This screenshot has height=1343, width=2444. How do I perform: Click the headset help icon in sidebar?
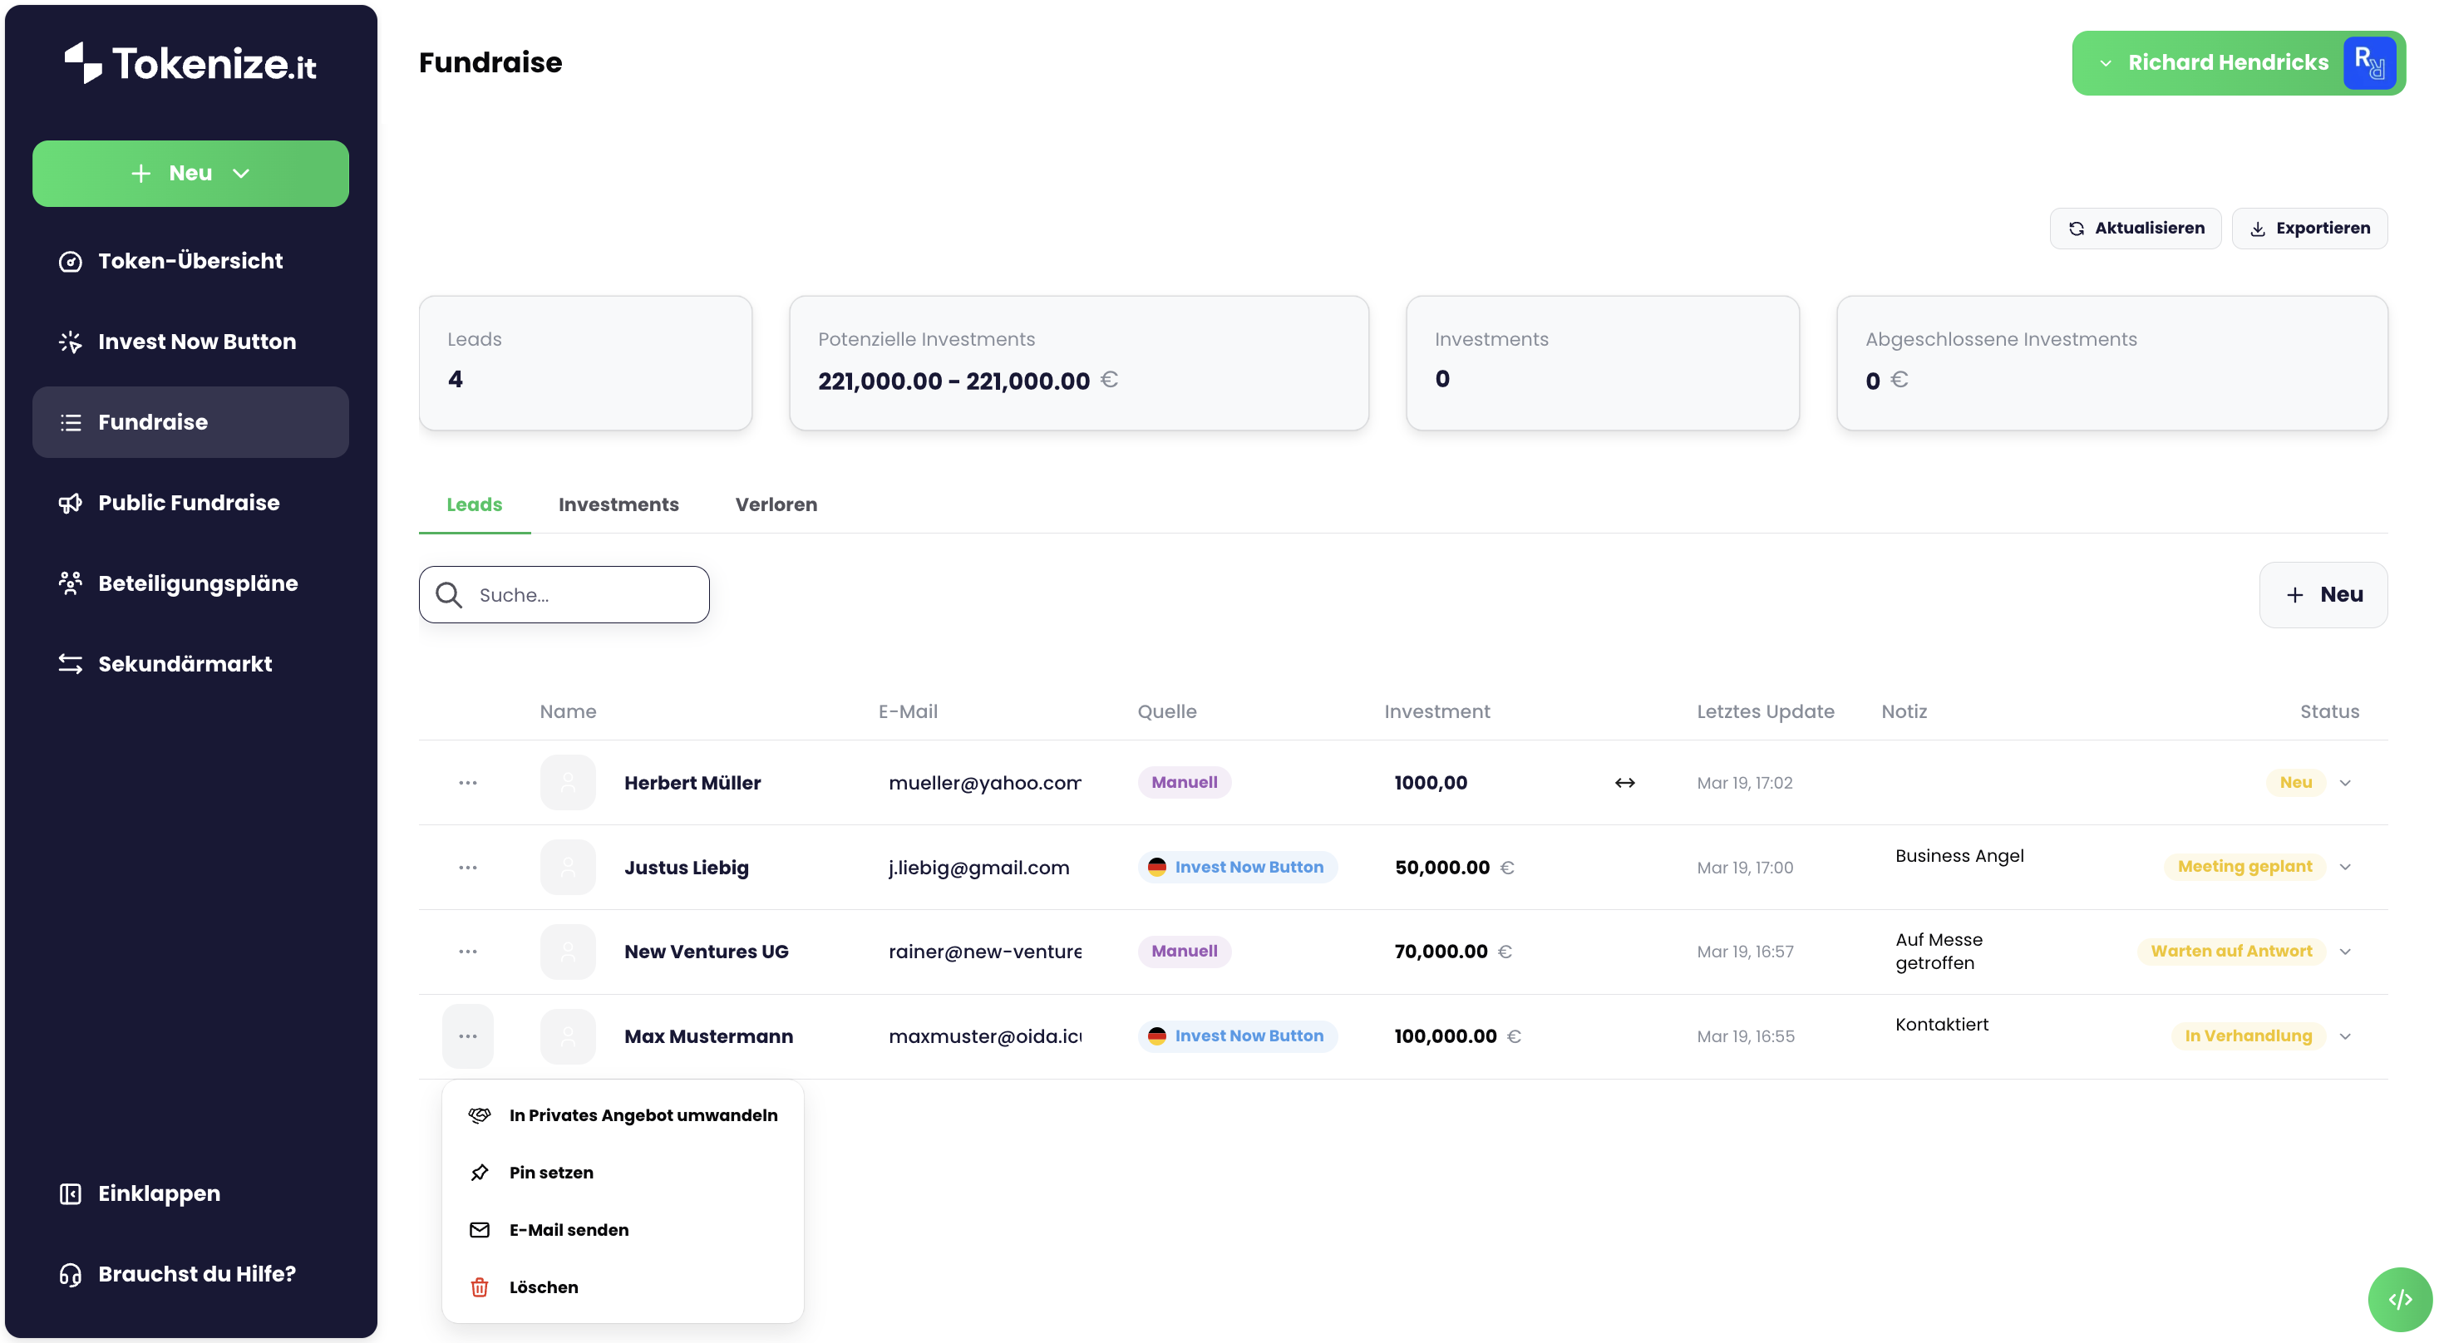click(70, 1274)
